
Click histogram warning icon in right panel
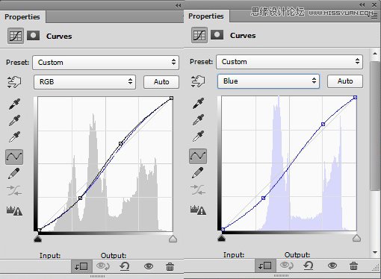tap(198, 210)
